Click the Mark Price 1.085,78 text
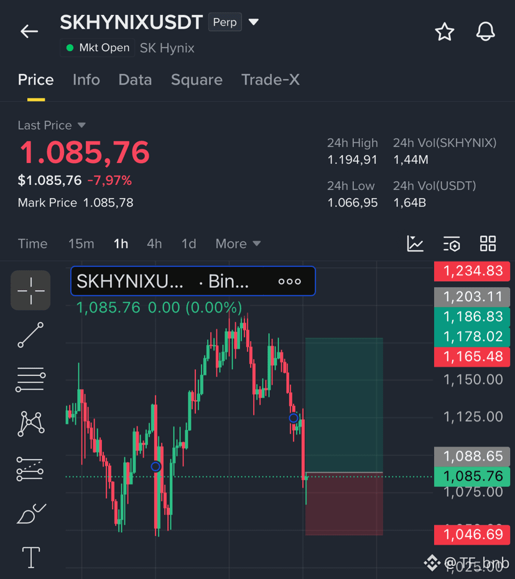515x579 pixels. pos(76,203)
